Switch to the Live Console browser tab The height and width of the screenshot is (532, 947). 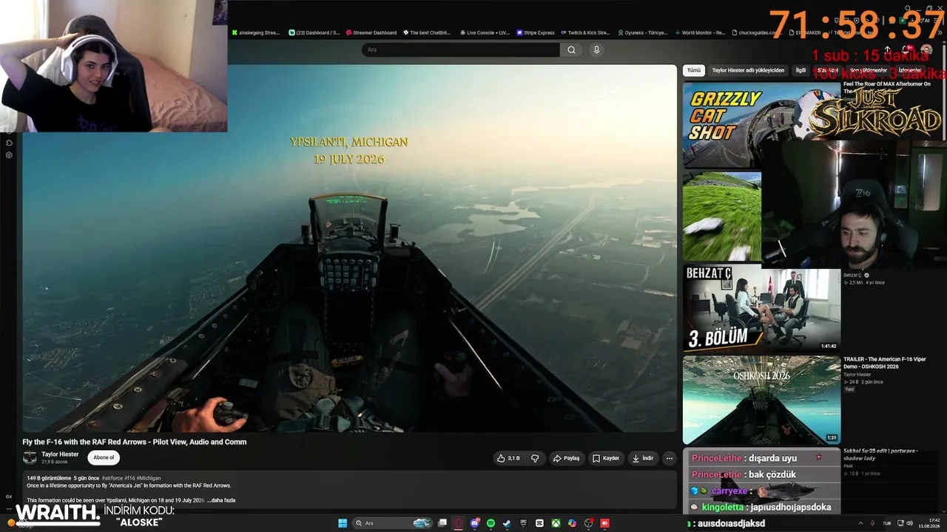click(485, 33)
